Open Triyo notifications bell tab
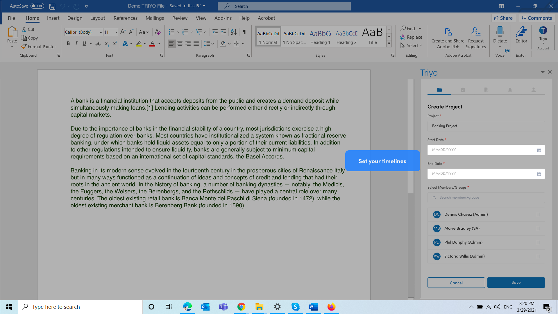The width and height of the screenshot is (558, 314). [510, 90]
